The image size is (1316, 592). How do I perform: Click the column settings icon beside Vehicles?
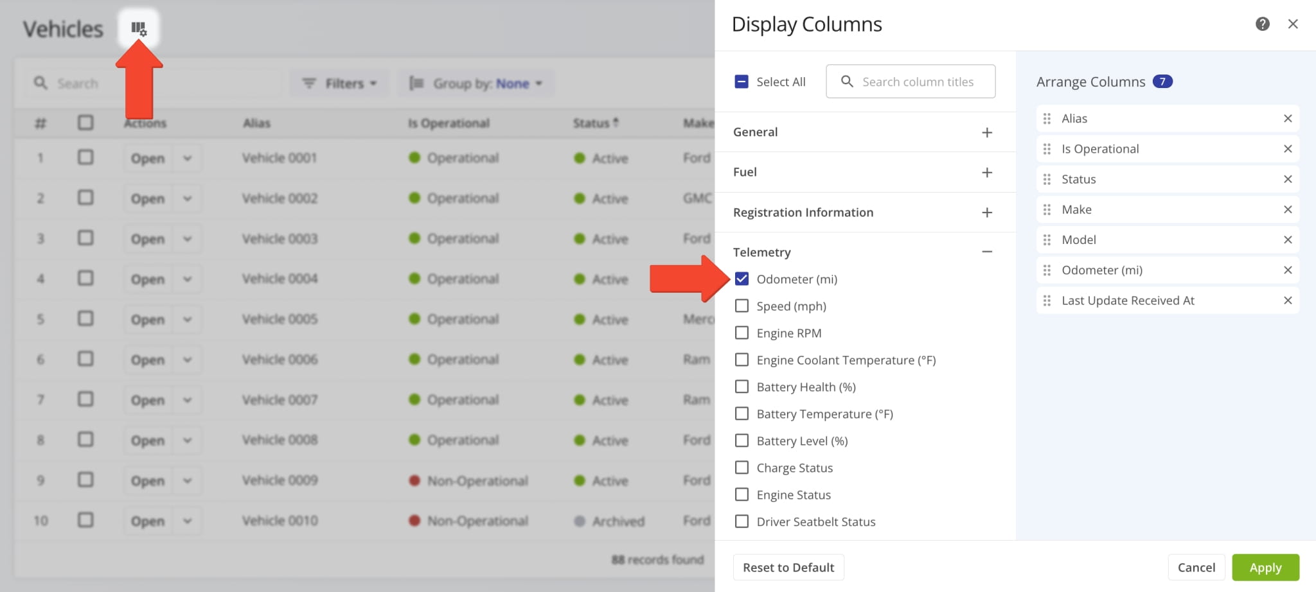[x=138, y=28]
